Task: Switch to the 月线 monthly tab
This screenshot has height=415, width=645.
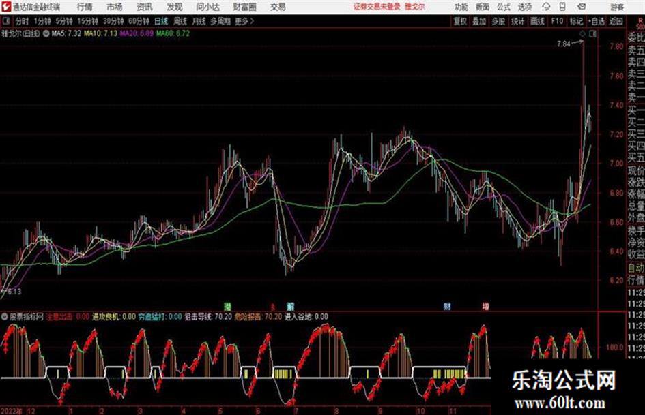Action: point(199,21)
